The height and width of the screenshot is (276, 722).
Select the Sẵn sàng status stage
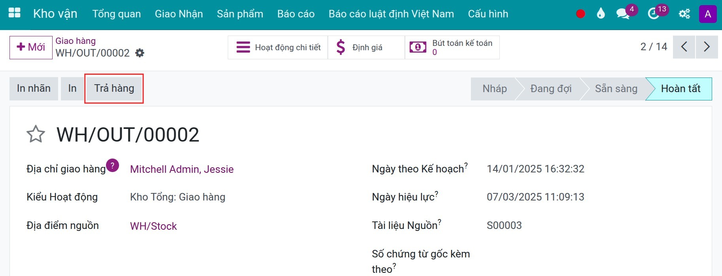click(616, 89)
